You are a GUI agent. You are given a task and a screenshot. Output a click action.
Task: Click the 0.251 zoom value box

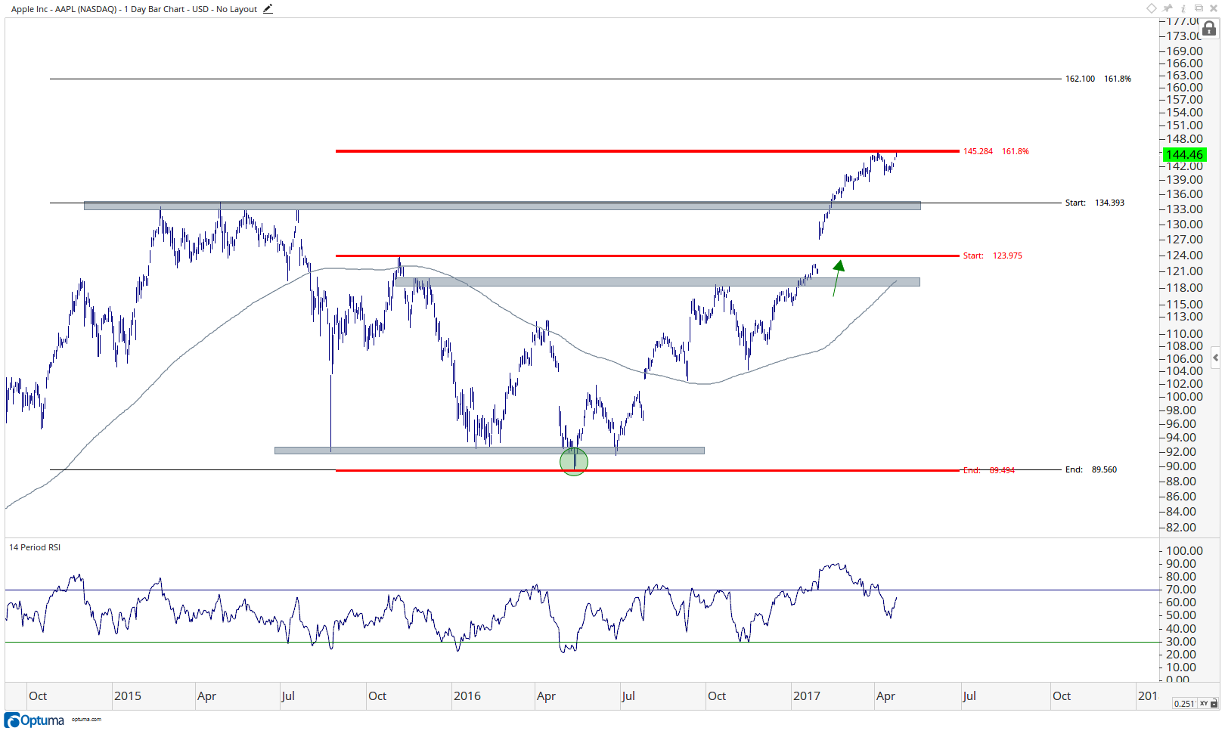[x=1183, y=703]
